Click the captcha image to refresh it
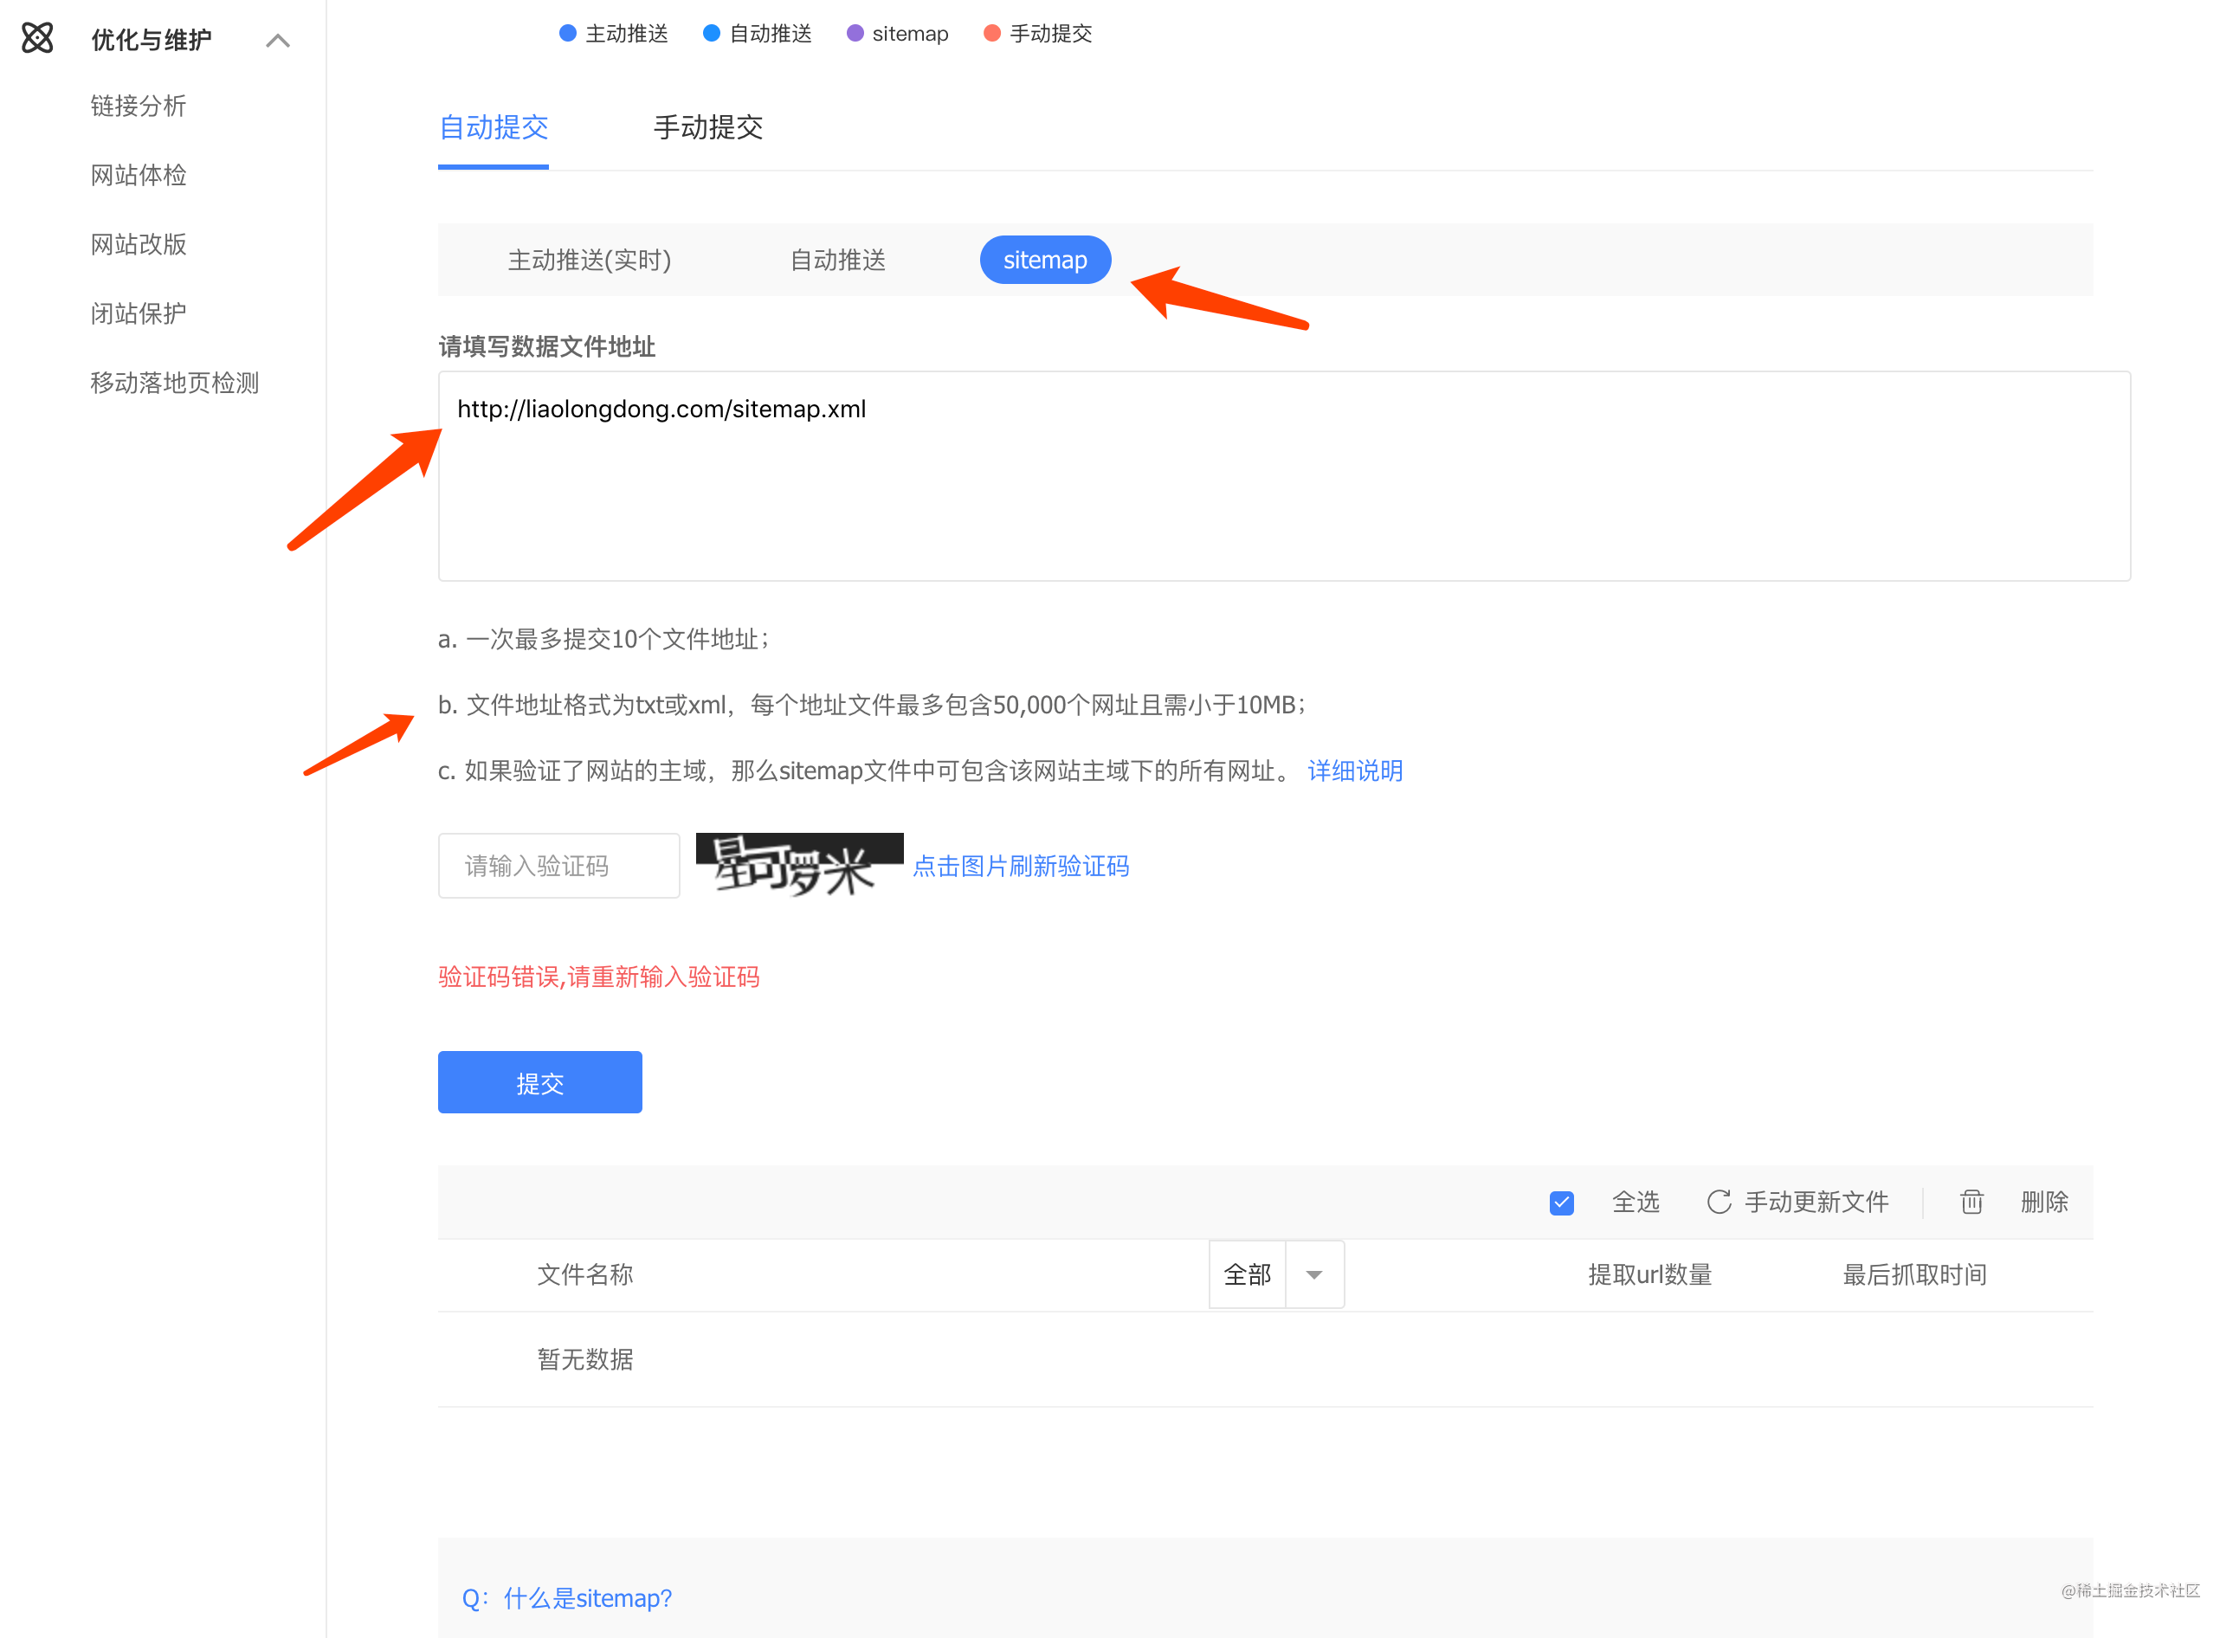The height and width of the screenshot is (1638, 2239). point(799,866)
